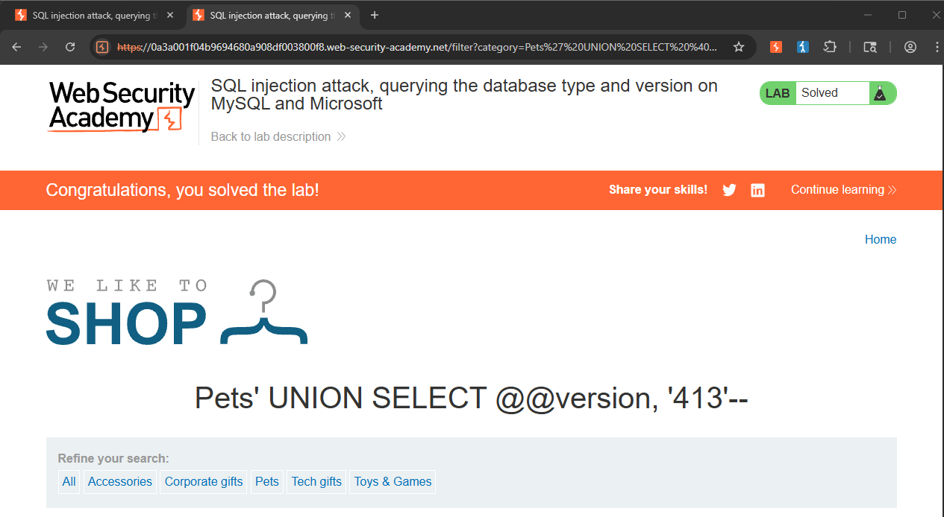Click the Web Security Academy logo

coord(122,107)
